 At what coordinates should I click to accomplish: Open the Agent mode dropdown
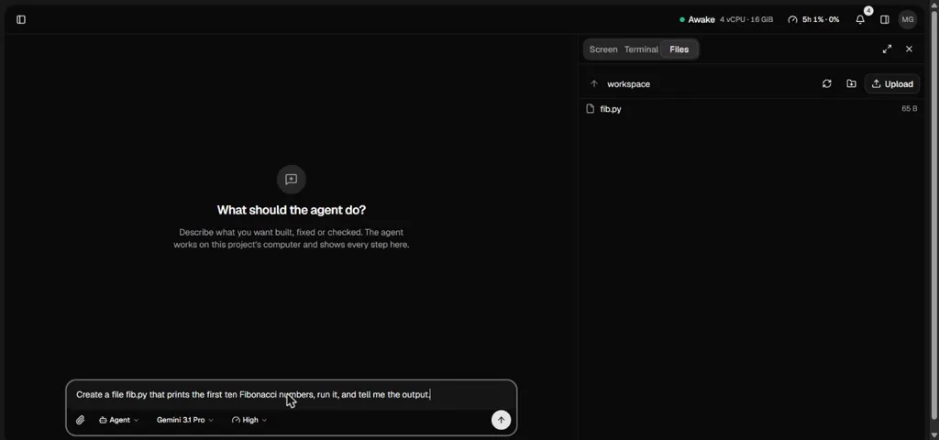118,420
